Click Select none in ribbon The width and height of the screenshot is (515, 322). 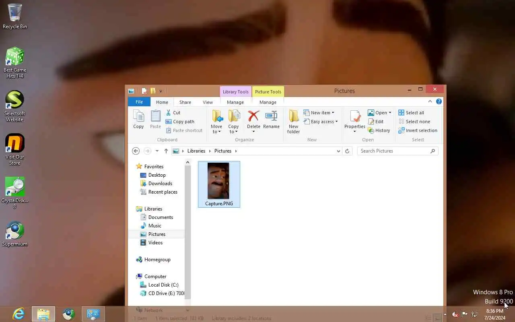point(414,122)
